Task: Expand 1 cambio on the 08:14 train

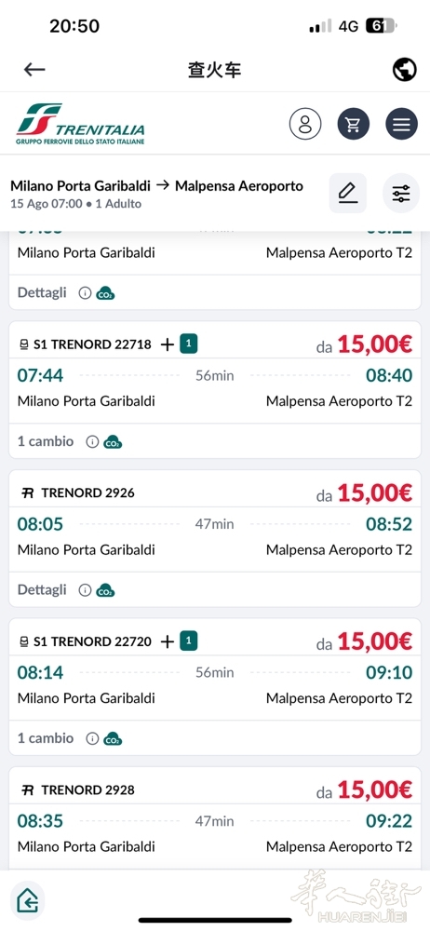Action: coord(46,738)
